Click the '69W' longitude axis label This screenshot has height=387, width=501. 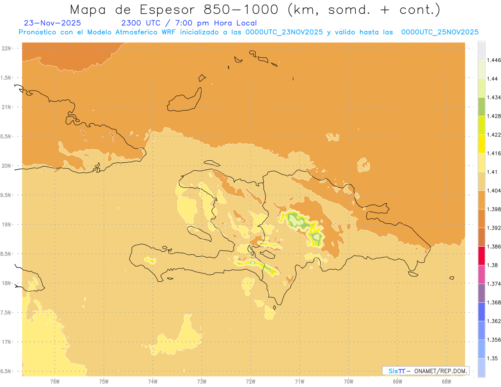coord(397,381)
